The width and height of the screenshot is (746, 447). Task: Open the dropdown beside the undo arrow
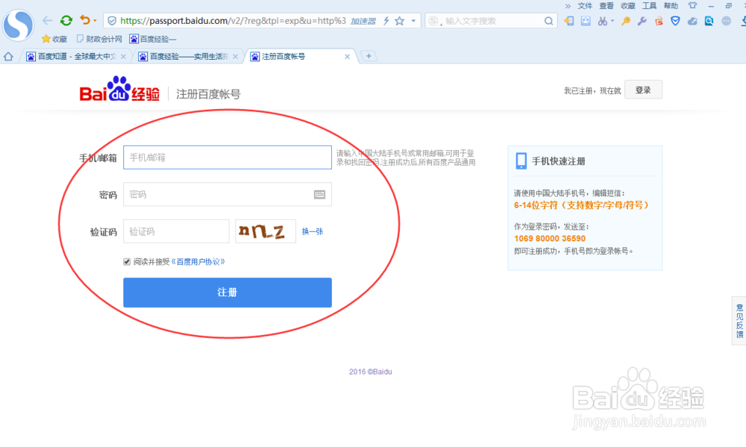click(x=95, y=20)
